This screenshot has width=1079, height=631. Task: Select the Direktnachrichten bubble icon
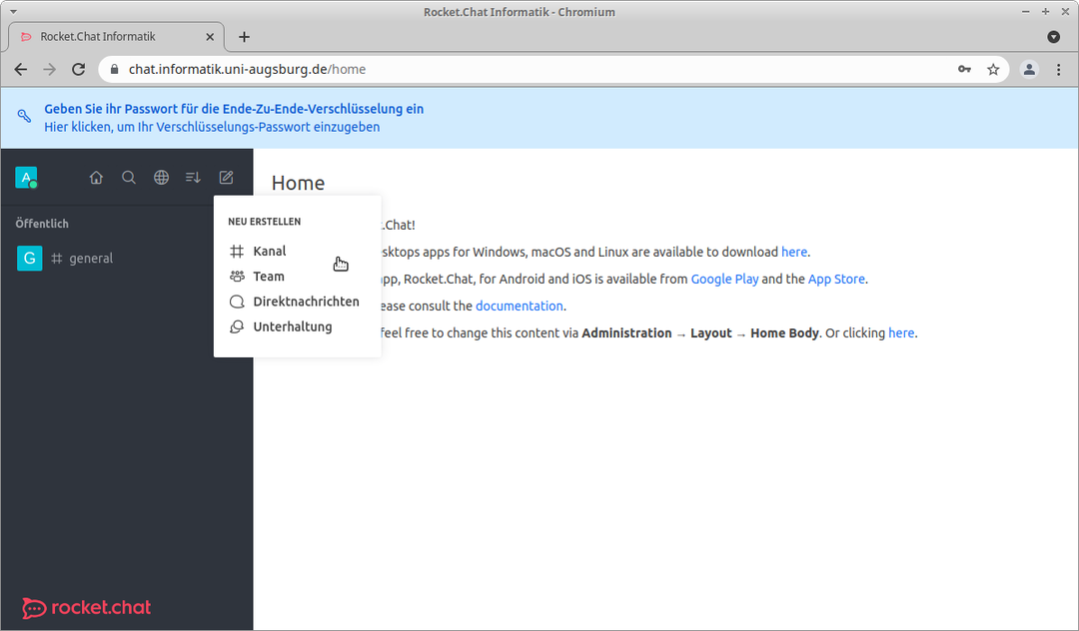[x=237, y=302]
